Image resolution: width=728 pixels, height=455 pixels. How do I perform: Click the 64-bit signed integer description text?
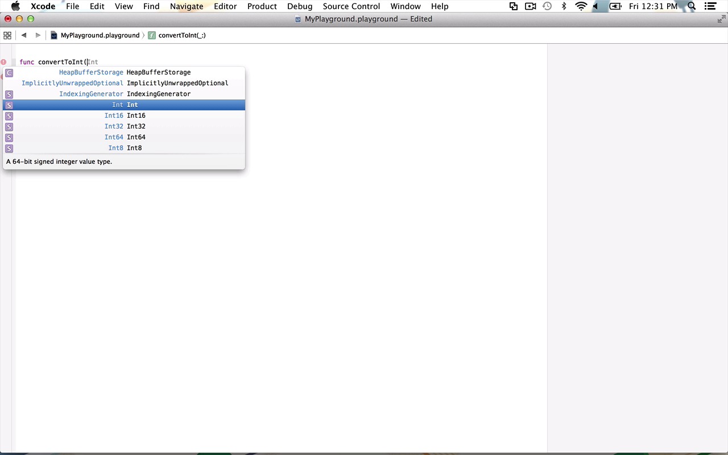pyautogui.click(x=59, y=162)
